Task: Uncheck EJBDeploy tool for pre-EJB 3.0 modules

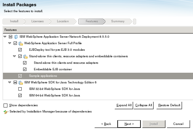Action: 20,50
